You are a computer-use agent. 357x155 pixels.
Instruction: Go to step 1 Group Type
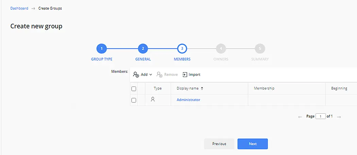tap(102, 49)
